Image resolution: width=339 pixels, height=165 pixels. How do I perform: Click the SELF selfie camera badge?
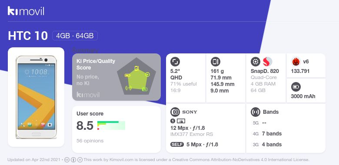(x=177, y=145)
